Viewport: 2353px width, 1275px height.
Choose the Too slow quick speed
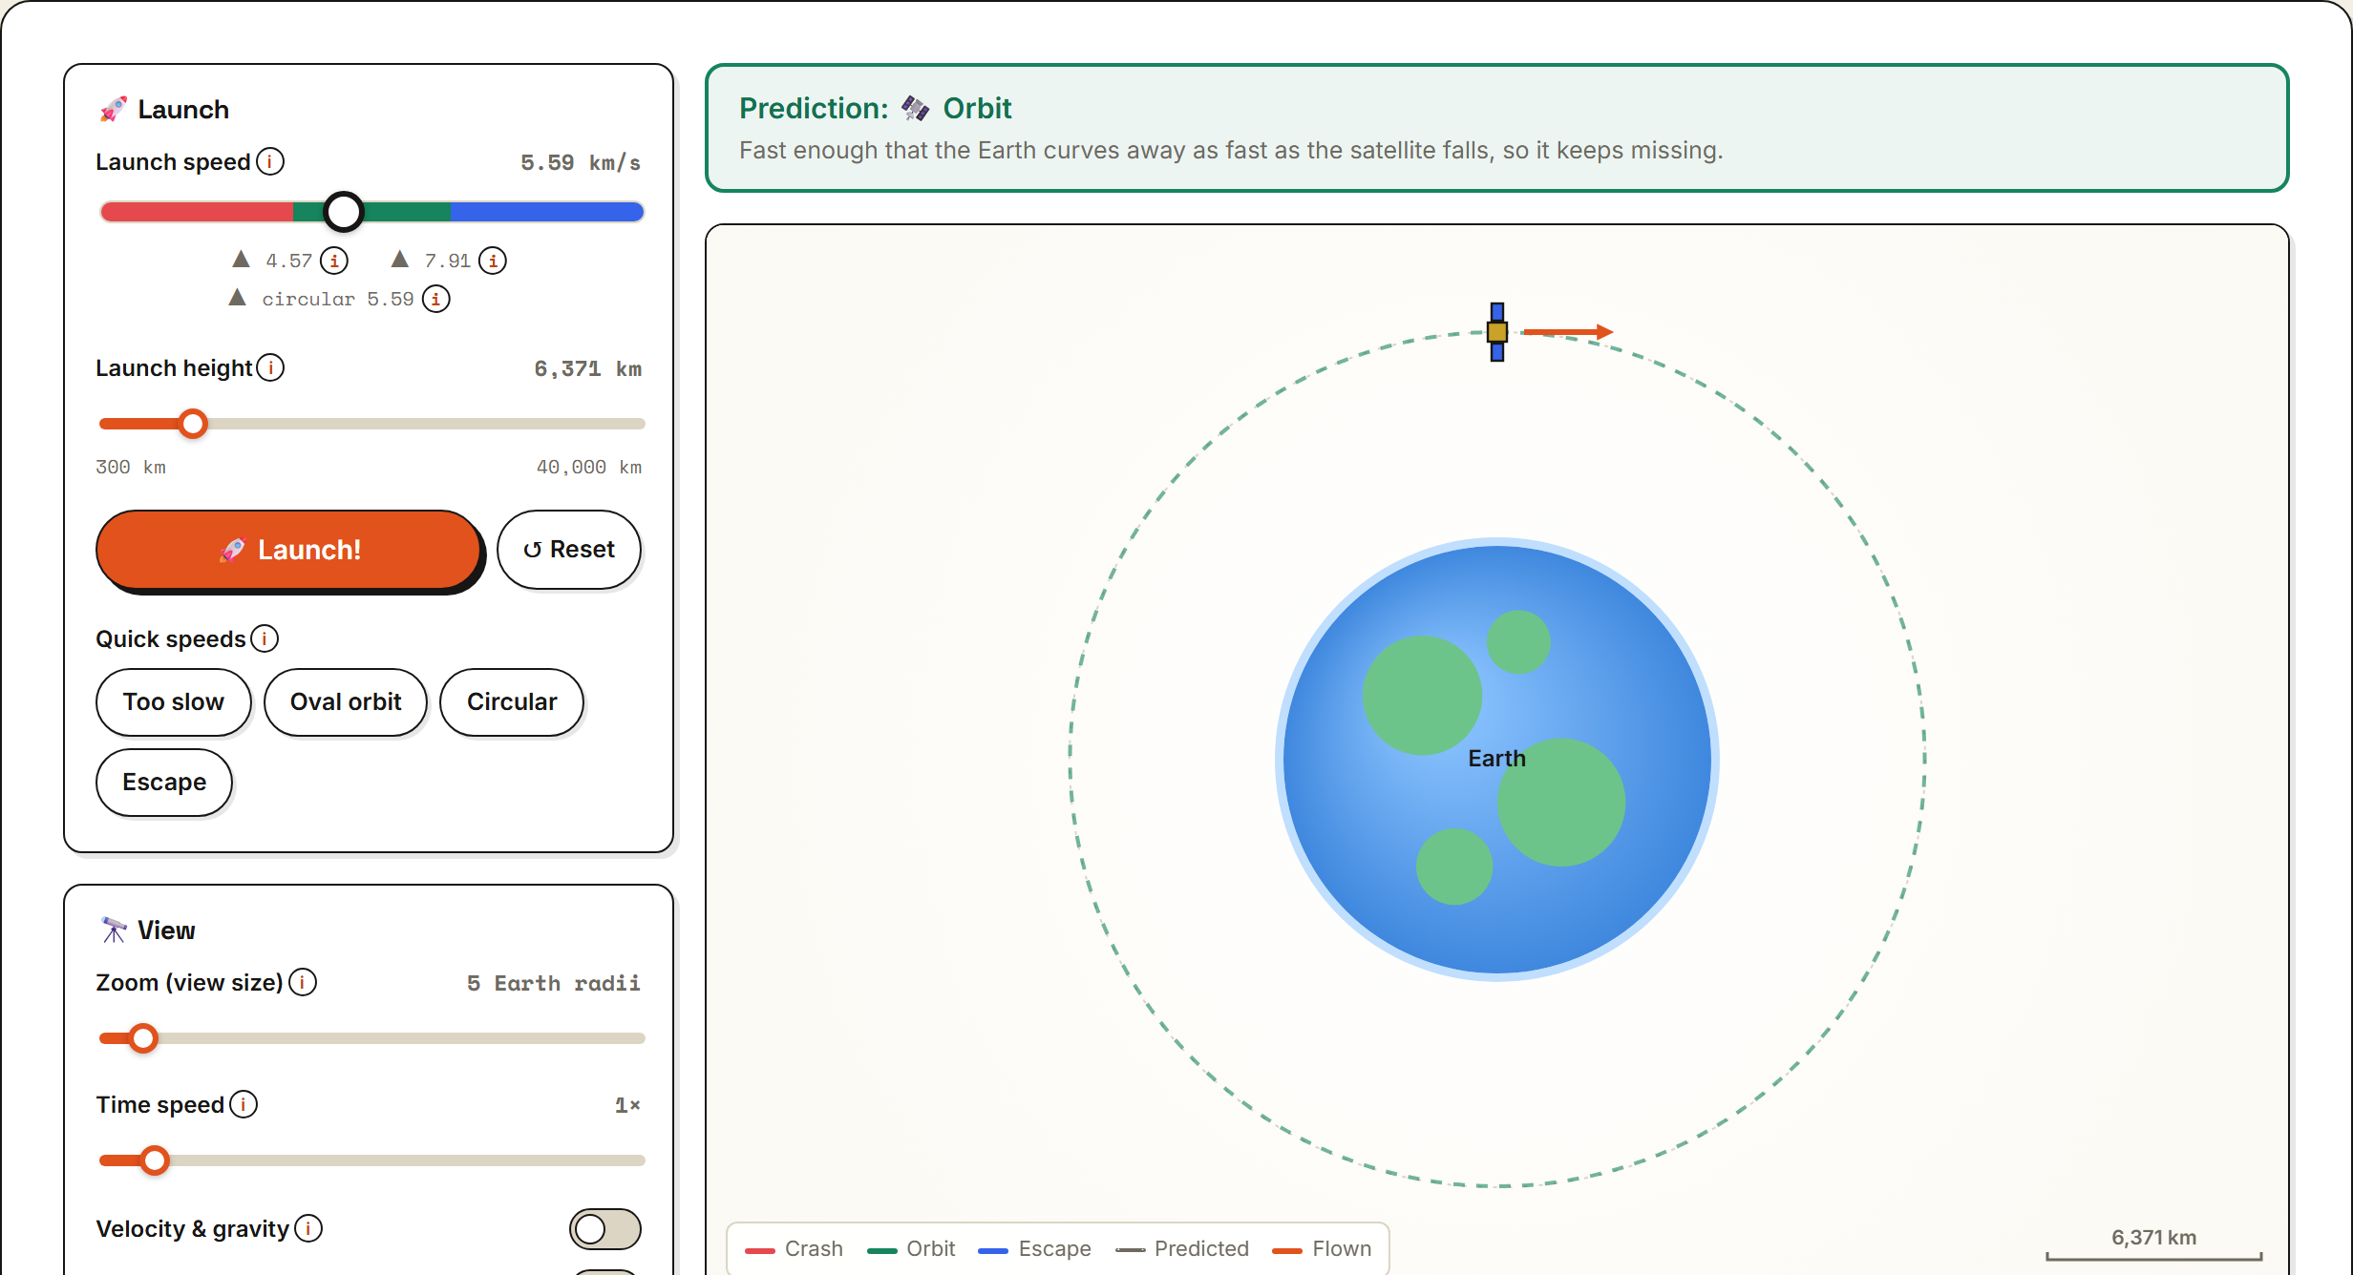click(174, 702)
